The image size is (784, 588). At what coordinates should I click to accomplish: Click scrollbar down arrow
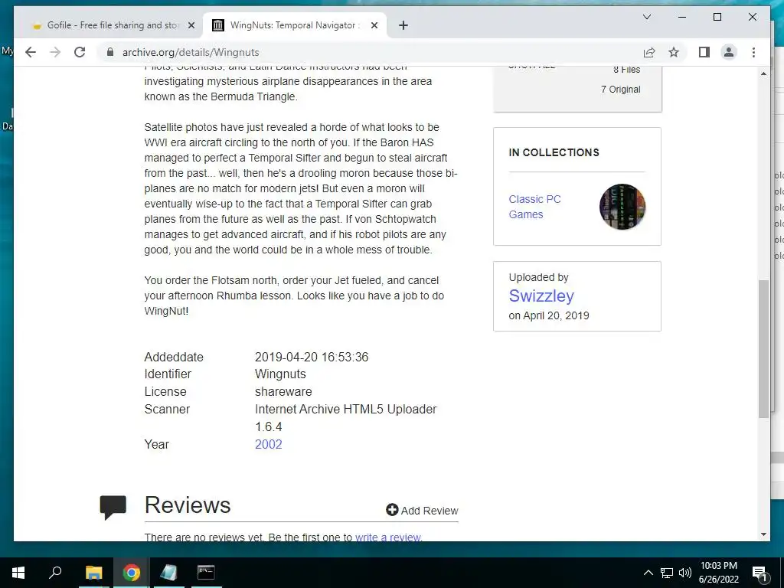point(763,534)
